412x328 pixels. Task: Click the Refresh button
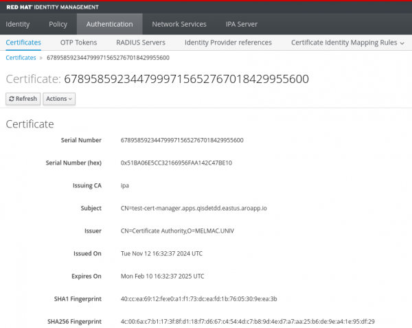click(23, 99)
